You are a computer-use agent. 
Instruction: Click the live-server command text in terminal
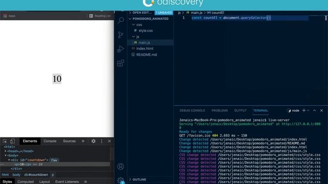(279, 120)
